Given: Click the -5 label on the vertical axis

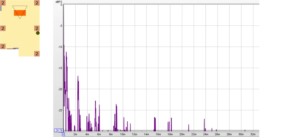Looking at the screenshot, I should click(61, 26).
